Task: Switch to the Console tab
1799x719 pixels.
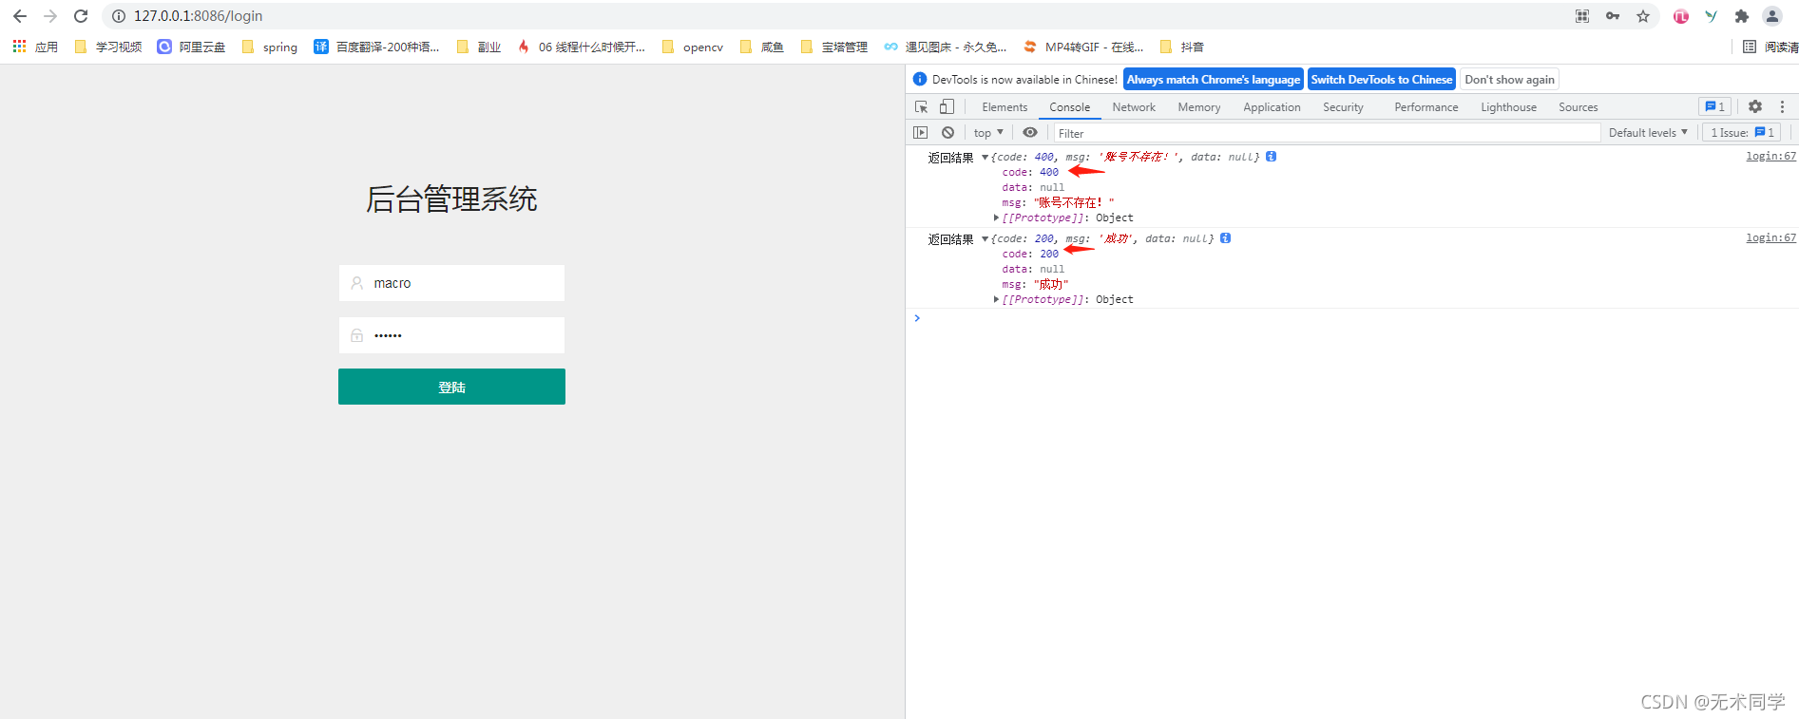Action: (1069, 107)
